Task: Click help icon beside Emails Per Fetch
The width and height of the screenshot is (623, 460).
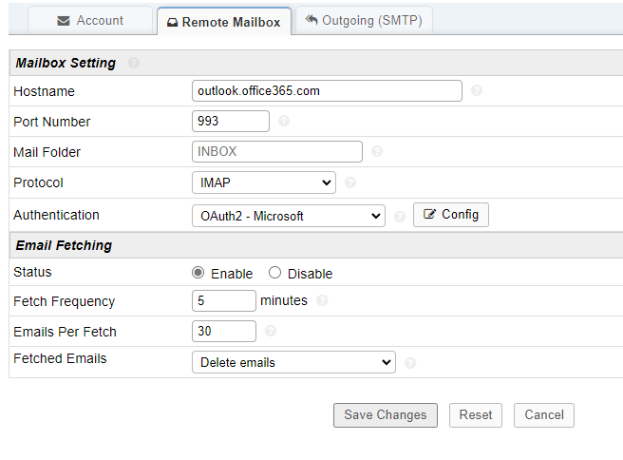Action: click(271, 332)
